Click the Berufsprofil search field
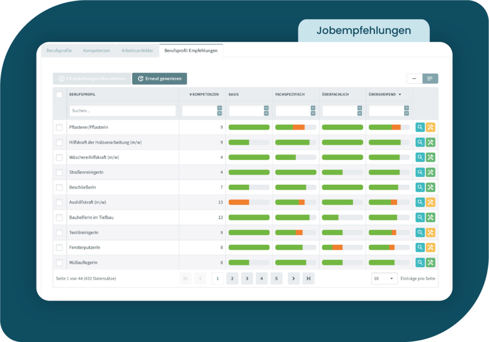The width and height of the screenshot is (489, 342). (x=122, y=111)
